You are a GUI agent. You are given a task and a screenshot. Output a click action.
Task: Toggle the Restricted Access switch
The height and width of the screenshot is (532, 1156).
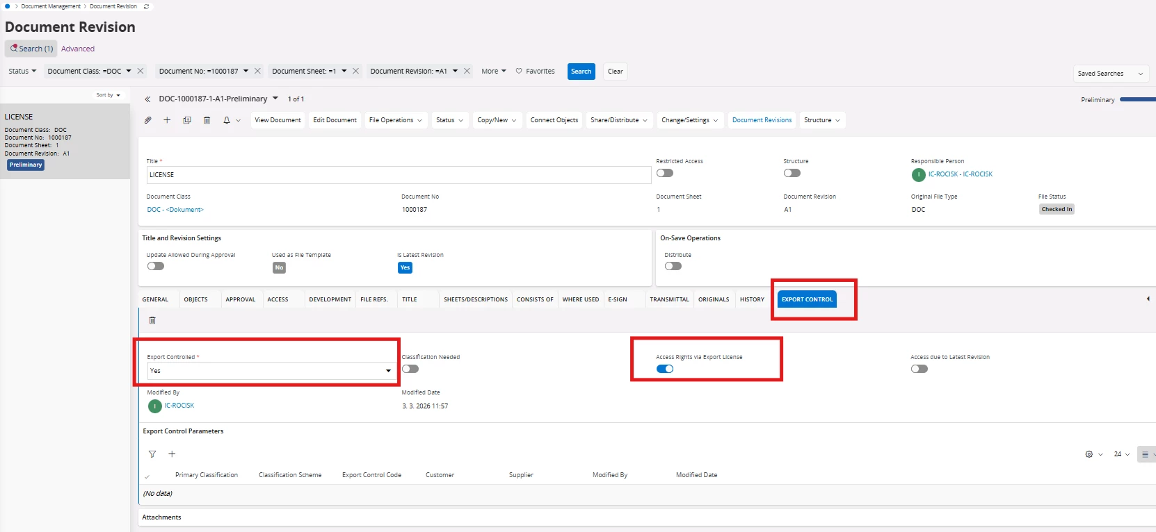[665, 173]
